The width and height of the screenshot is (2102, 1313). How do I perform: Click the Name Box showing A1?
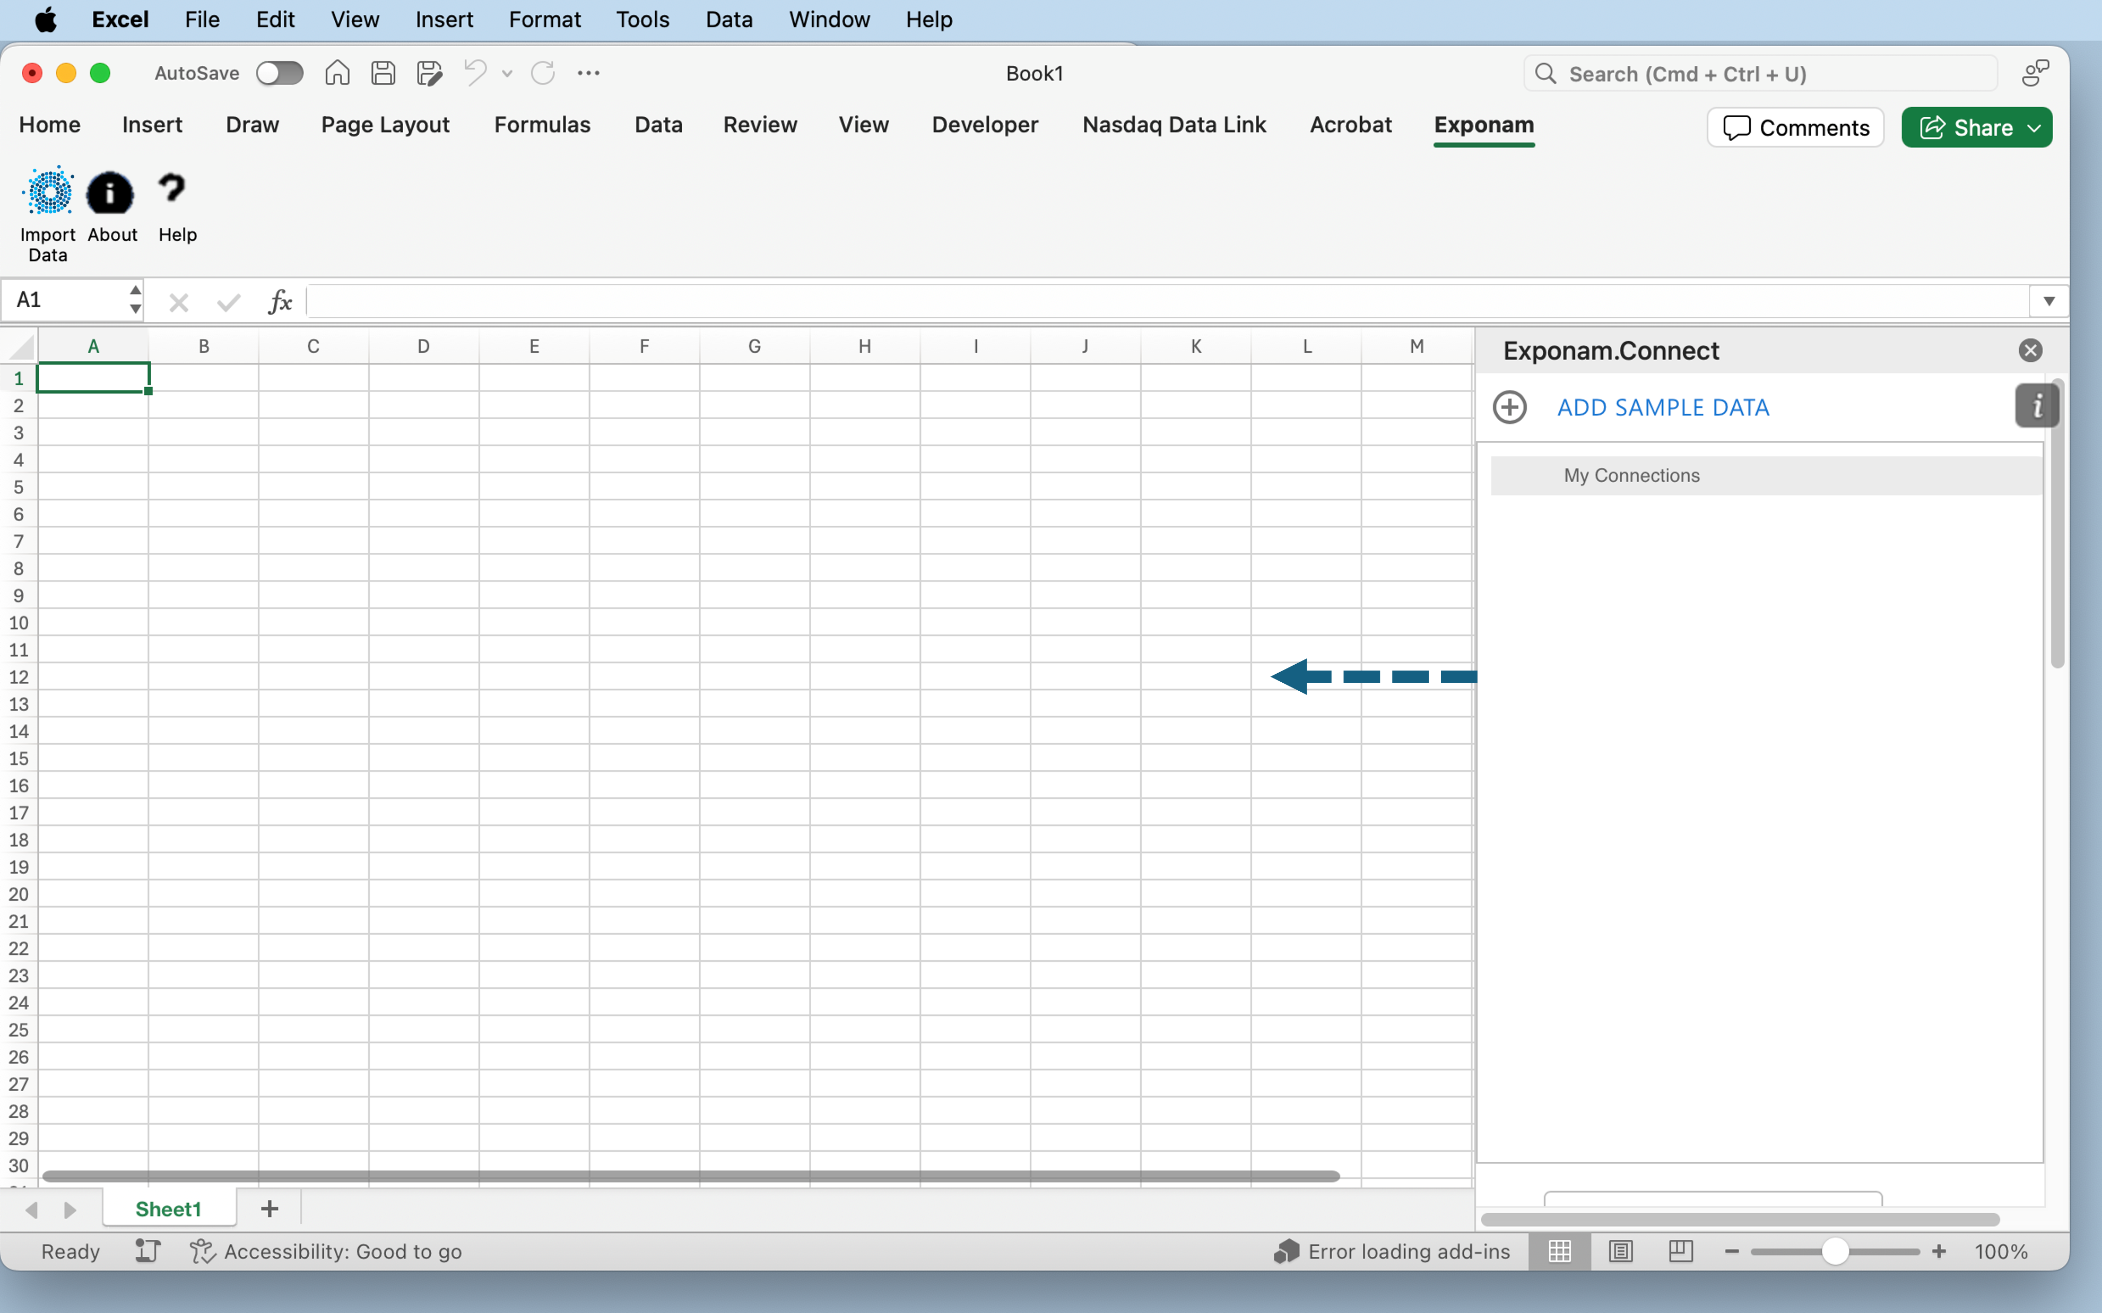(x=65, y=300)
